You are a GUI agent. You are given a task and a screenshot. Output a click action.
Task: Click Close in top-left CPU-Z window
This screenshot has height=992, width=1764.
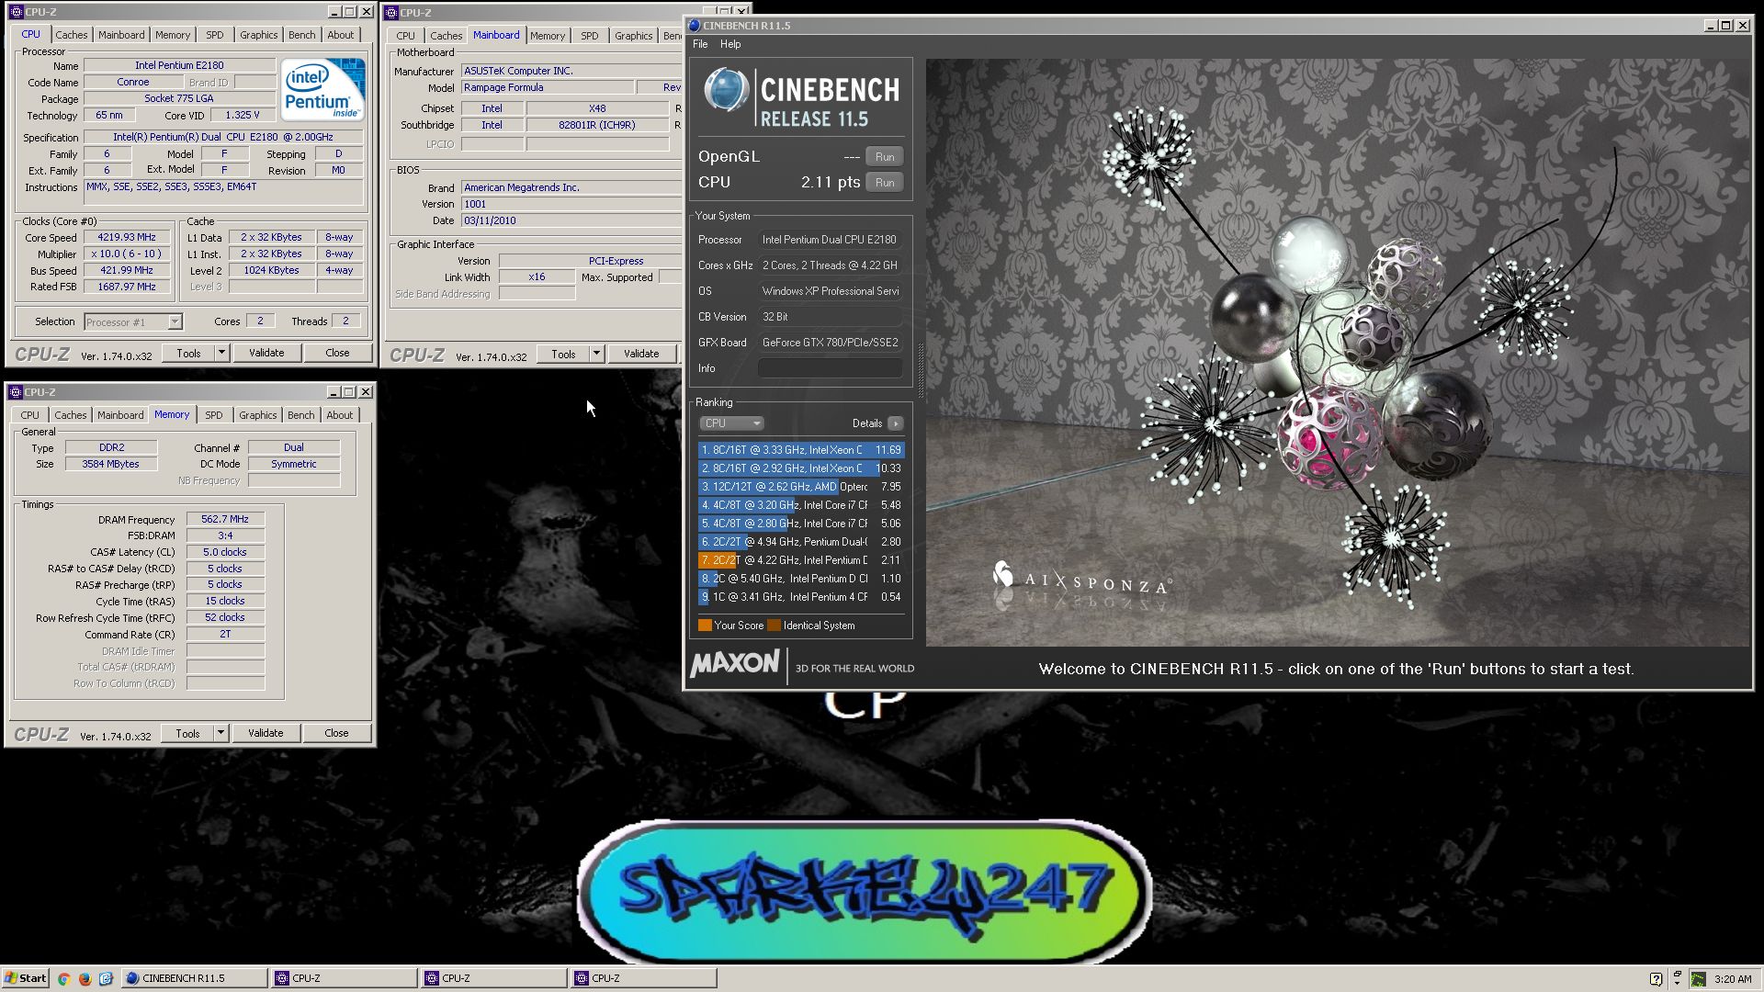pos(337,353)
